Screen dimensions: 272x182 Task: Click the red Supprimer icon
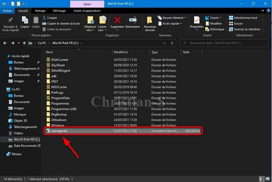point(117,20)
